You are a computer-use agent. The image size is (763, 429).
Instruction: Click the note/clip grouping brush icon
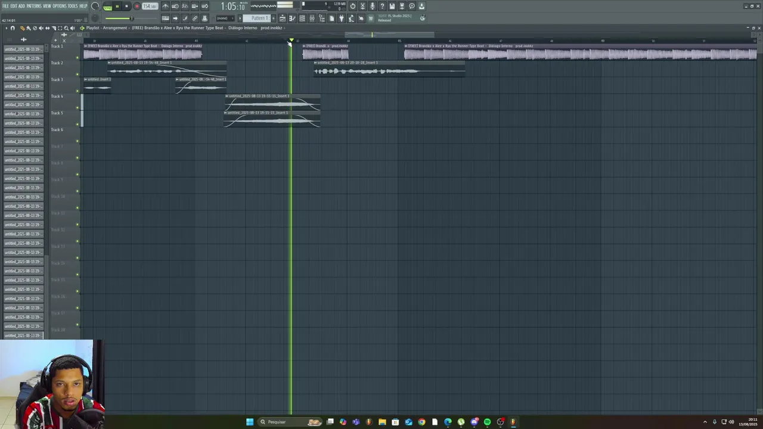[x=185, y=18]
